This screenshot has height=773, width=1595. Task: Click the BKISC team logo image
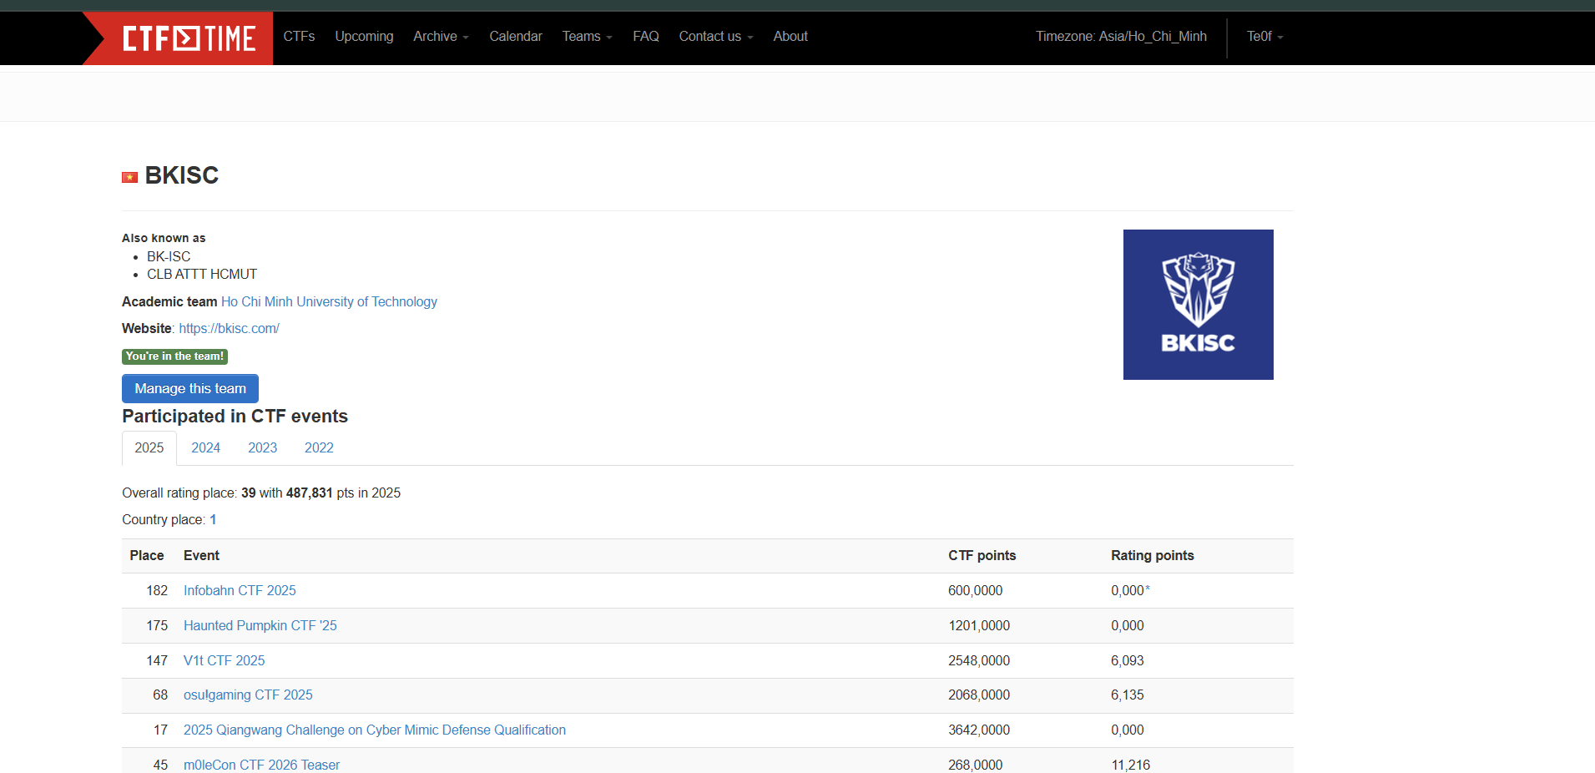point(1198,305)
